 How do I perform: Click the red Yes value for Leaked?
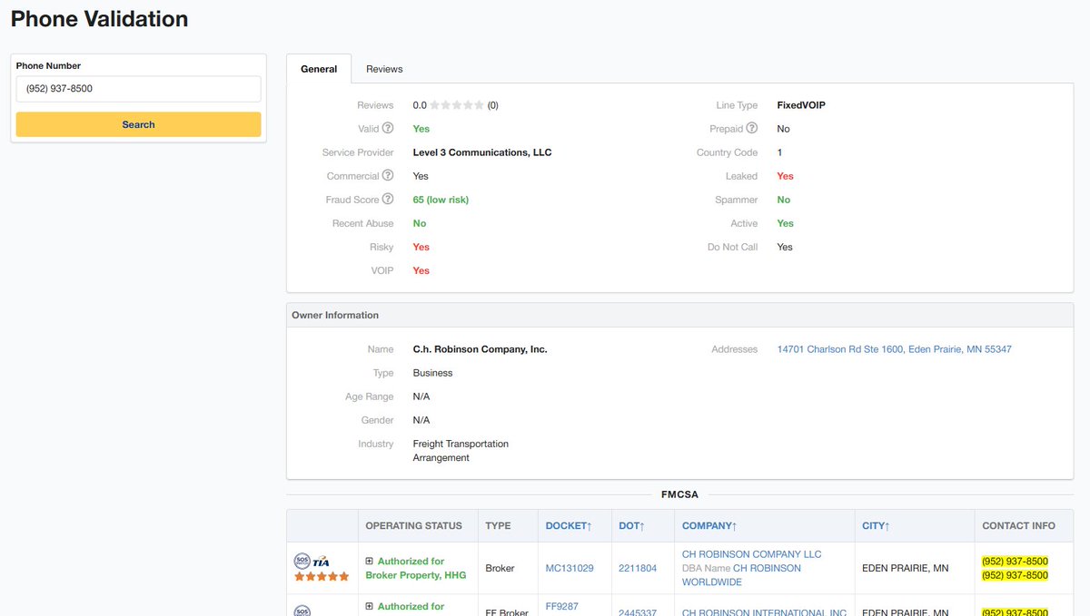point(786,176)
